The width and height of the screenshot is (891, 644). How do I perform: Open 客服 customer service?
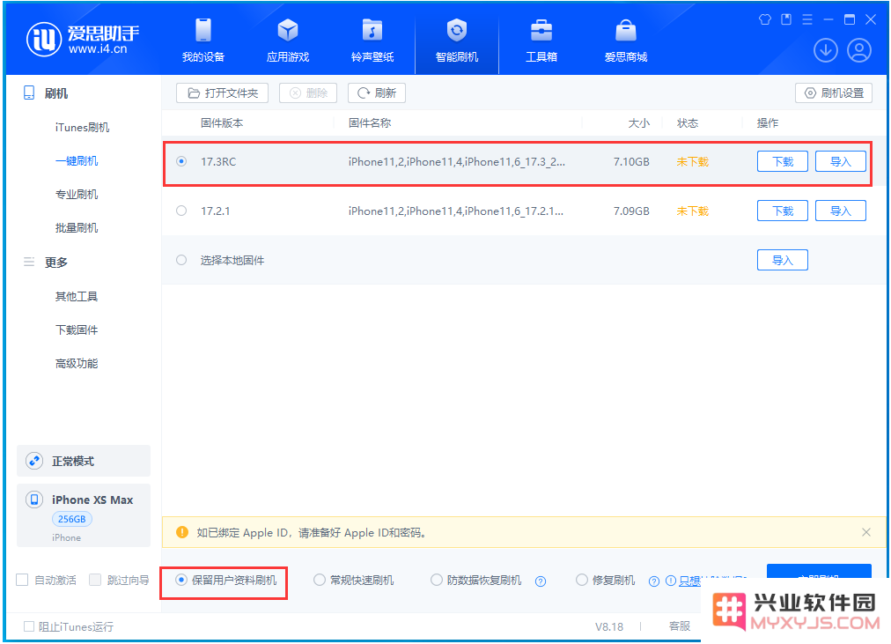pyautogui.click(x=680, y=625)
